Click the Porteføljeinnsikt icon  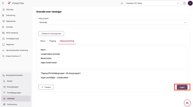tap(3, 39)
